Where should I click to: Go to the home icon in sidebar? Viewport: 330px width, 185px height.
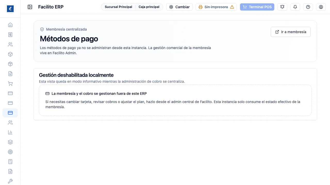(10, 25)
